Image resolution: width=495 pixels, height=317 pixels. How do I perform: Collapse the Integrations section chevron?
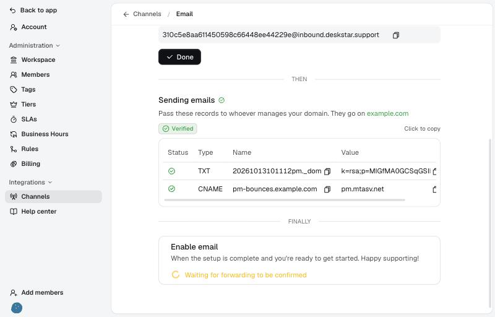(50, 183)
